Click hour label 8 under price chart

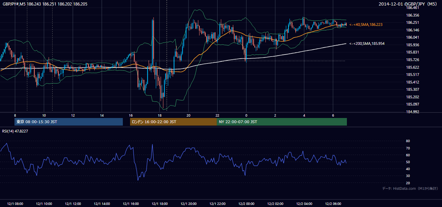click(15, 115)
